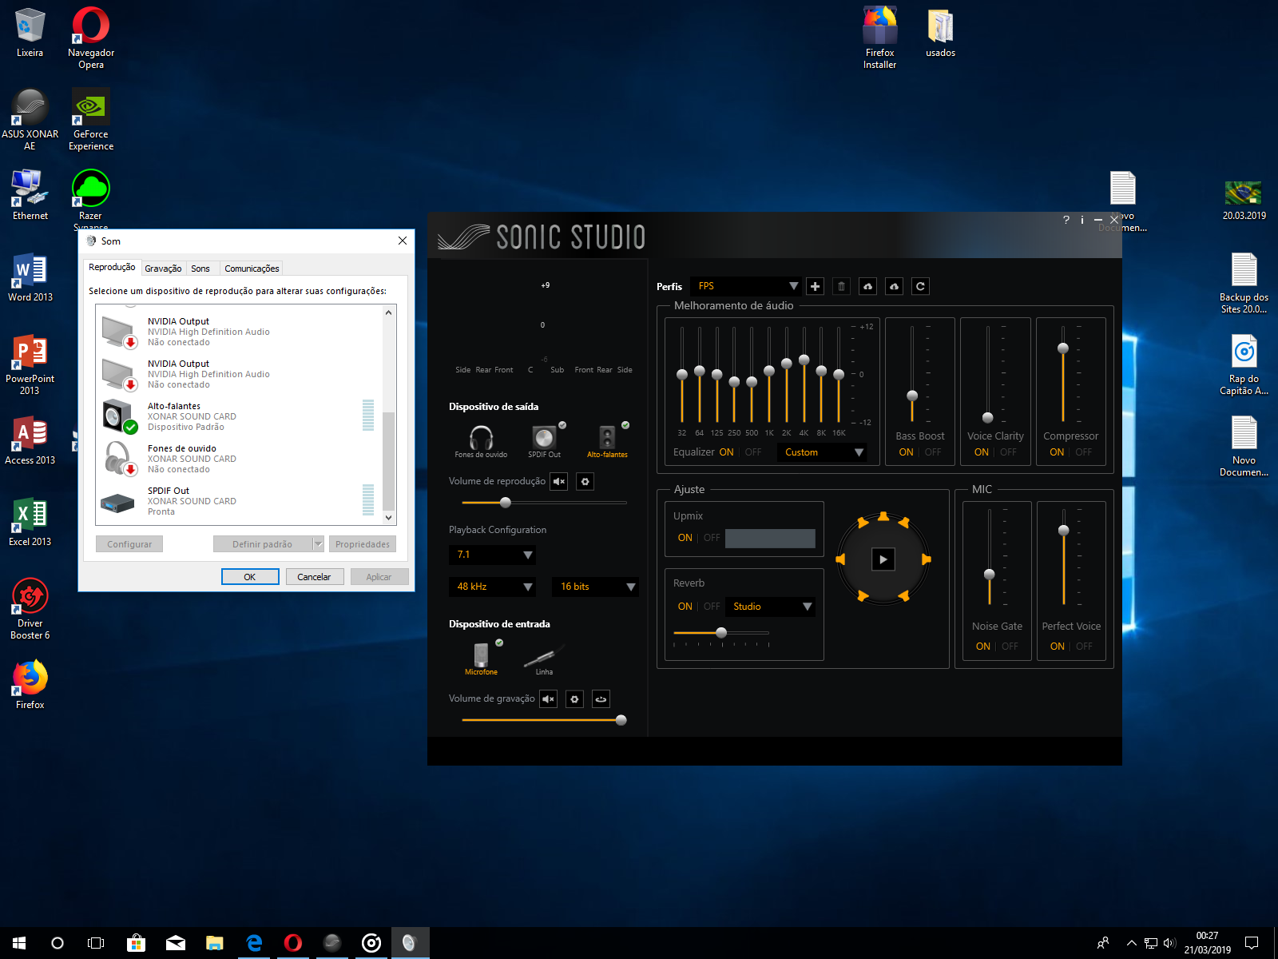Screen dimensions: 1278x959
Task: Expand the 48 kHz sample rate dropdown
Action: click(x=493, y=587)
